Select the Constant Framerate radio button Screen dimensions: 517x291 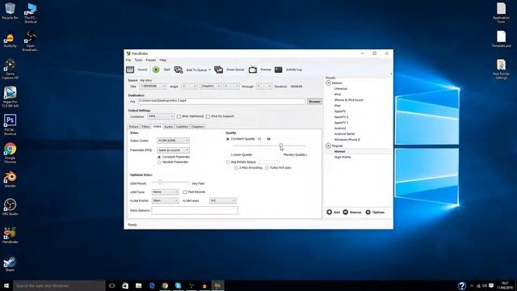[x=159, y=157]
